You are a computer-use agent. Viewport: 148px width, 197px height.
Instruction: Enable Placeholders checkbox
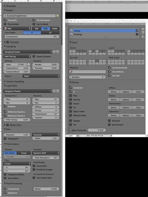tap(5, 24)
